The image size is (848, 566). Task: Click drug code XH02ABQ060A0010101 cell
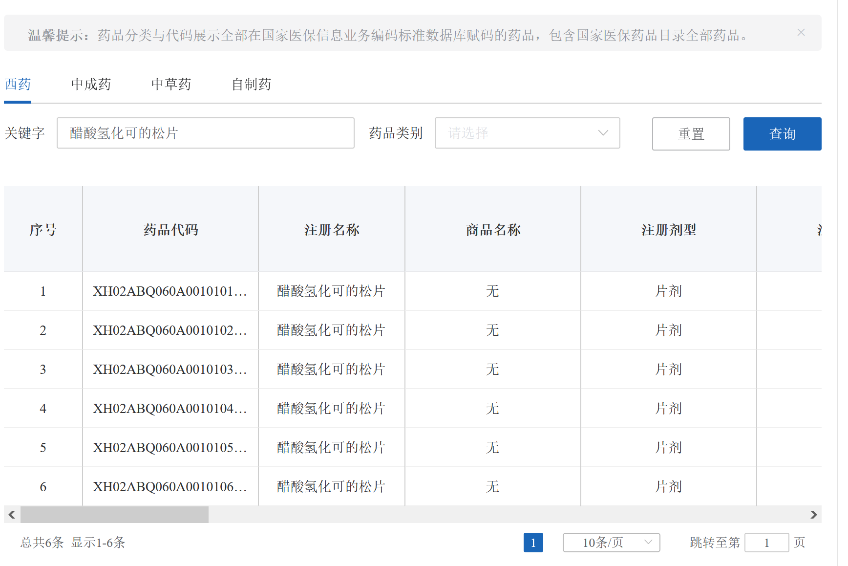point(170,291)
